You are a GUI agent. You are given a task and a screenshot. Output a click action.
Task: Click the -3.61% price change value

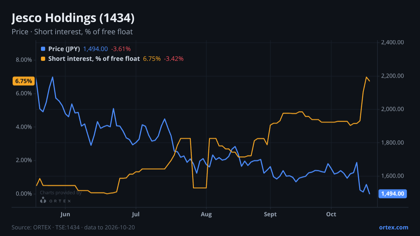[x=121, y=49]
